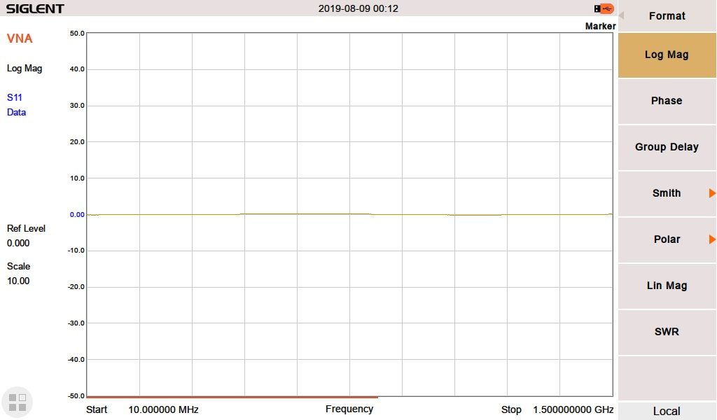Image resolution: width=717 pixels, height=420 pixels.
Task: Change the Ref Level value 0.000
Action: point(19,243)
